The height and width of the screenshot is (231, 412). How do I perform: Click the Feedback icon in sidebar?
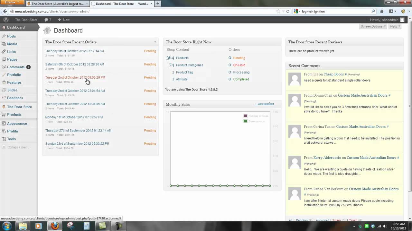tap(4, 98)
